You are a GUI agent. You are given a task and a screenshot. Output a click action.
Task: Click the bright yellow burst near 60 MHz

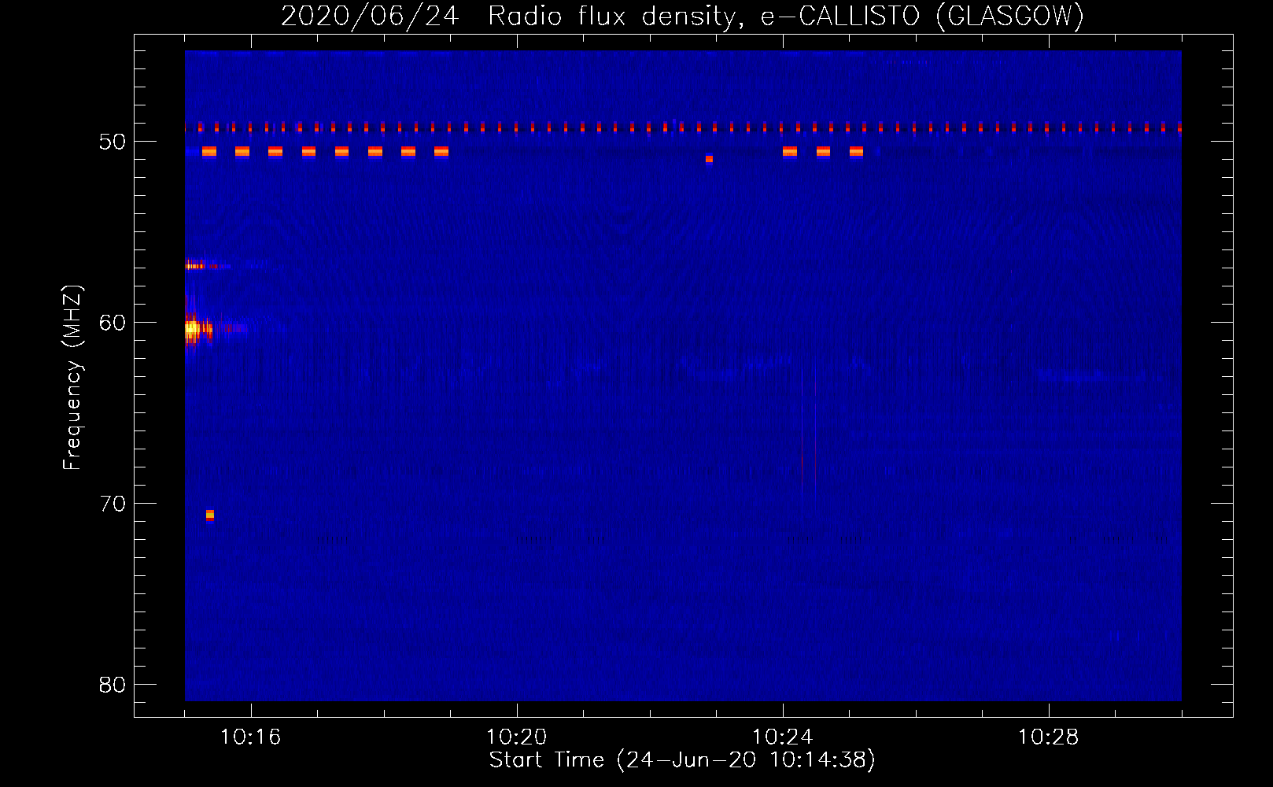197,329
